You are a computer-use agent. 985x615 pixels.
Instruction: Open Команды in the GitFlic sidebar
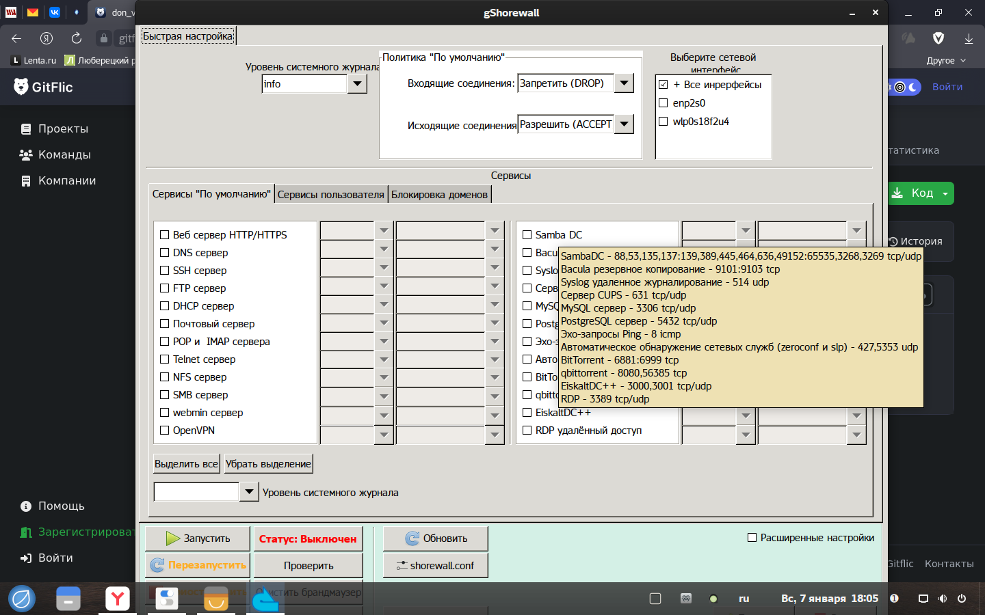click(x=64, y=154)
